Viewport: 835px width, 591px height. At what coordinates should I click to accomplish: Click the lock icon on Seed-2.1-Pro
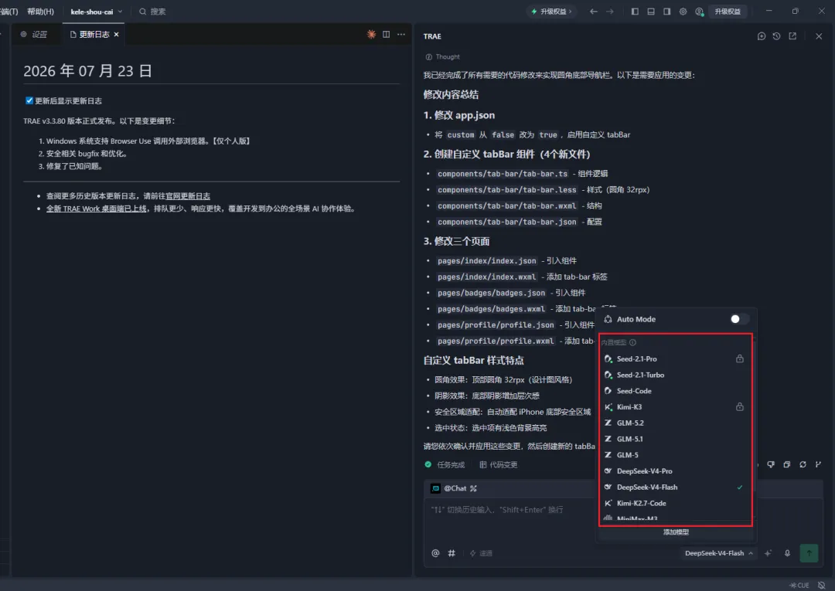(740, 359)
